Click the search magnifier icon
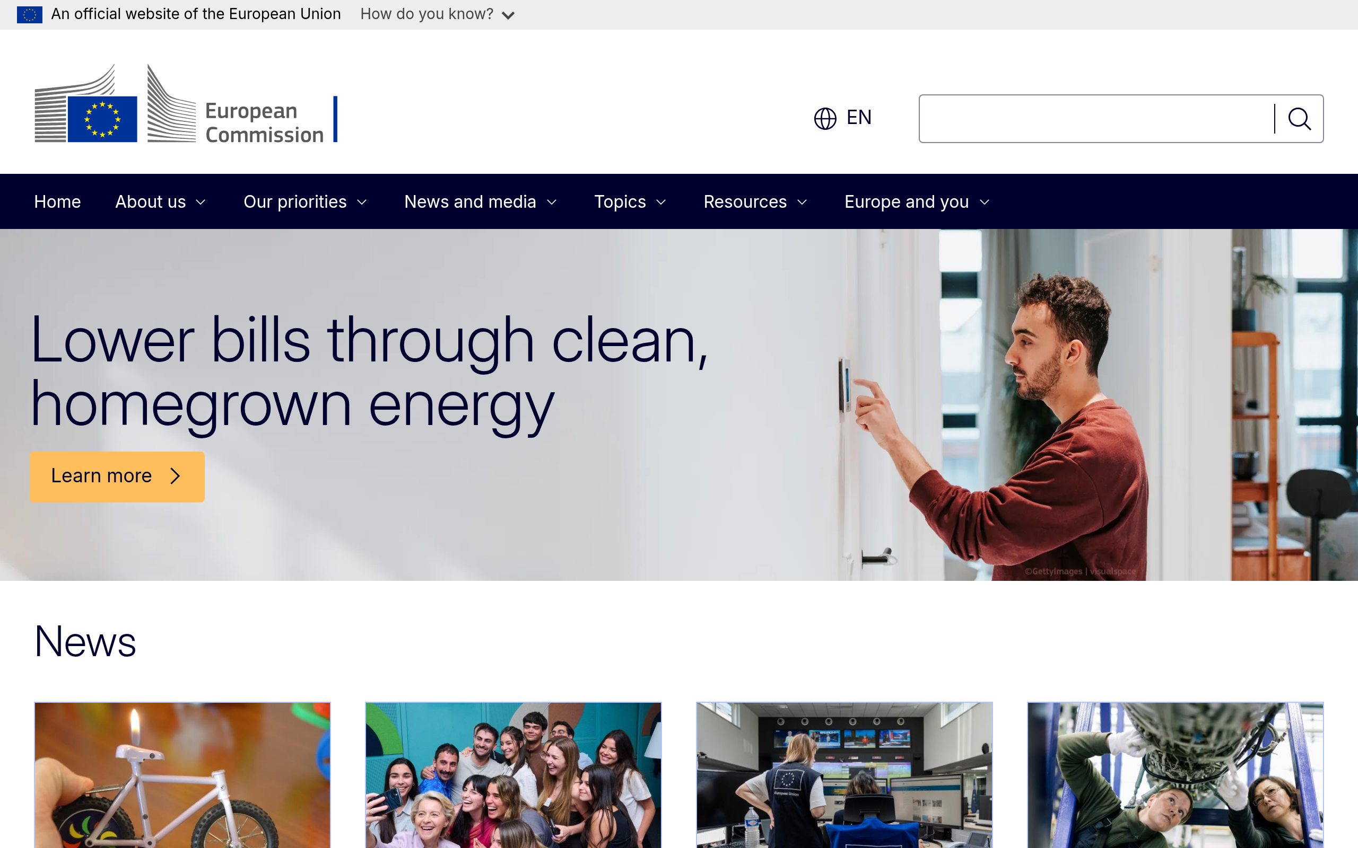The image size is (1358, 848). click(x=1300, y=118)
